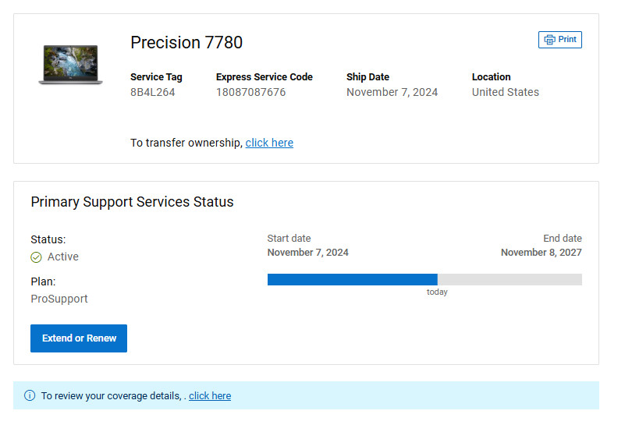Click the Precision 7780 title
The width and height of the screenshot is (625, 432).
tap(186, 42)
